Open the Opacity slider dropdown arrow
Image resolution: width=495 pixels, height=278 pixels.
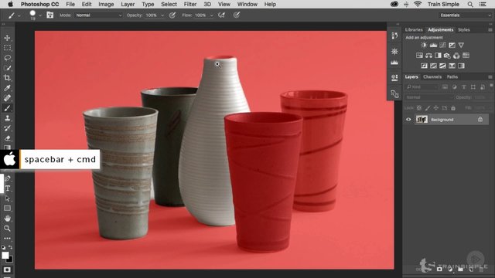point(162,15)
